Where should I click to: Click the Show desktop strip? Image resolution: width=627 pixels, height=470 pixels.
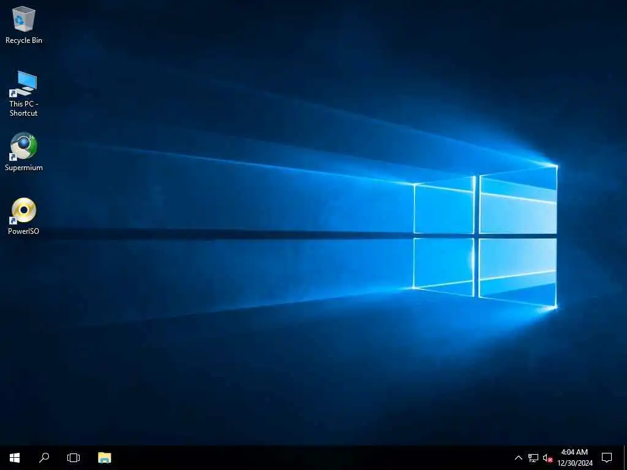coord(625,458)
